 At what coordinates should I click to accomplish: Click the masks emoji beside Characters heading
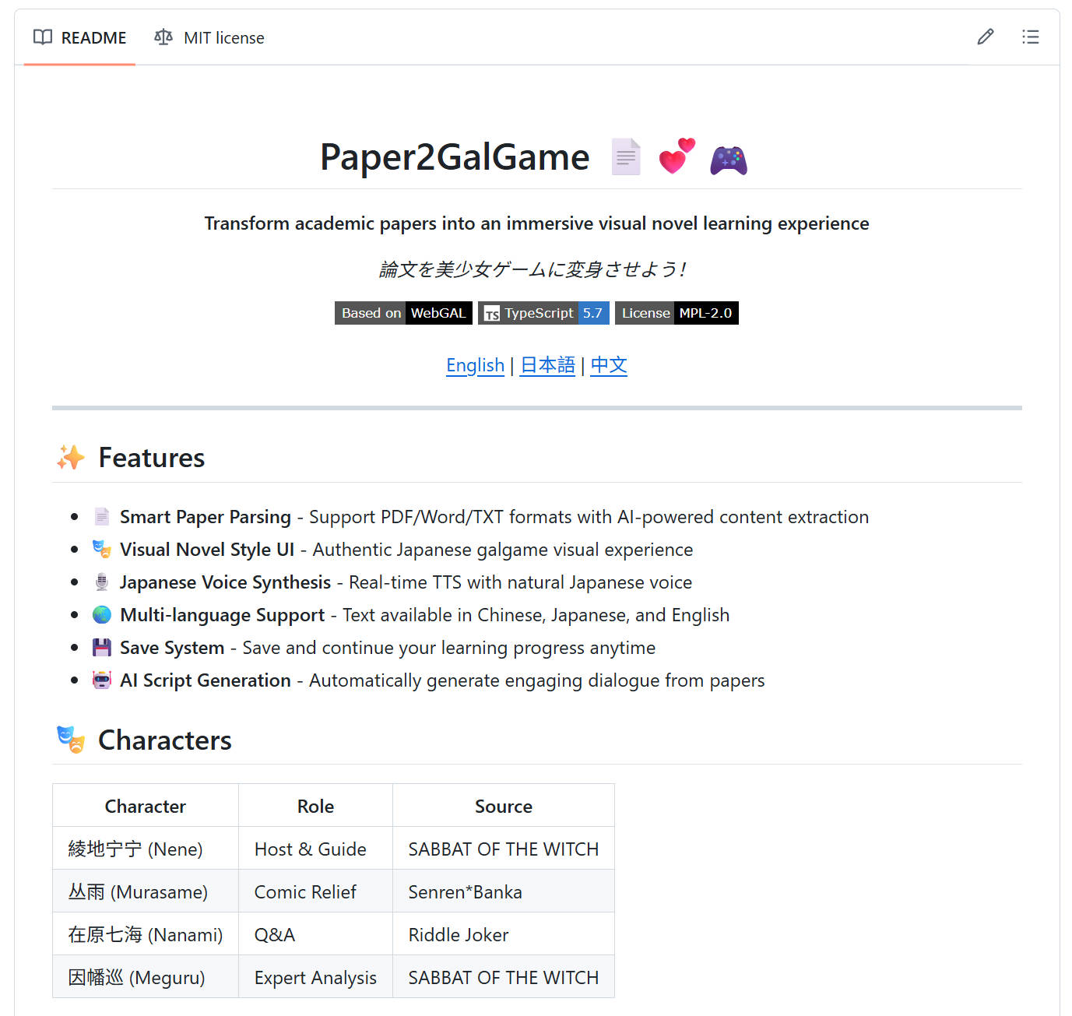click(70, 740)
